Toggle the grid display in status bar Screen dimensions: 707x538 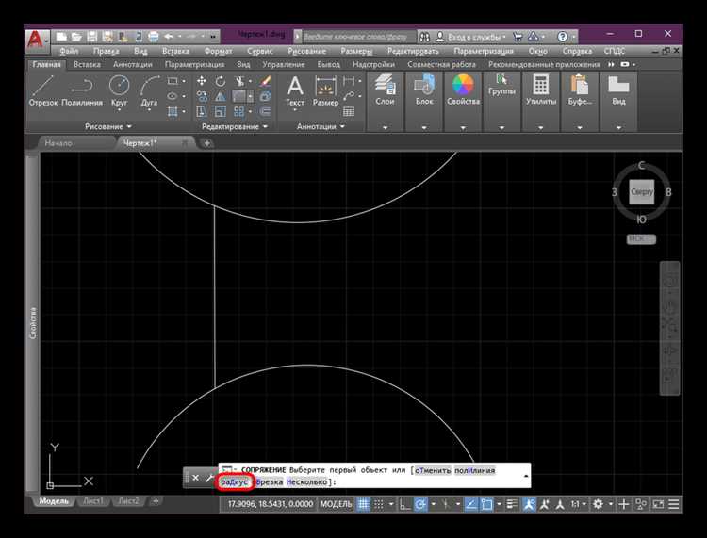363,504
